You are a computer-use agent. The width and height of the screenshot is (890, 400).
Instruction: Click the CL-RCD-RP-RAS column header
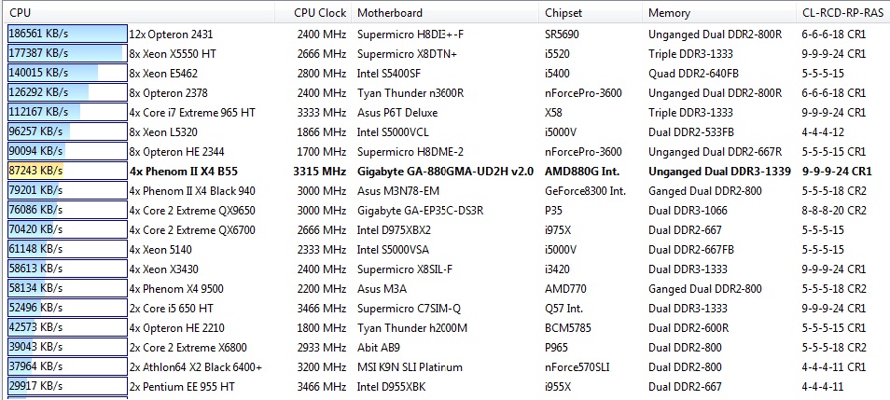tap(841, 13)
